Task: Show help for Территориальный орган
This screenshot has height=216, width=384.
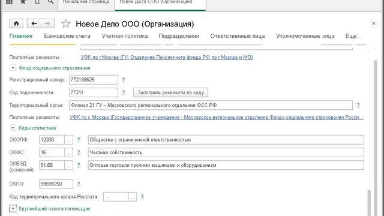Action: 358,106
